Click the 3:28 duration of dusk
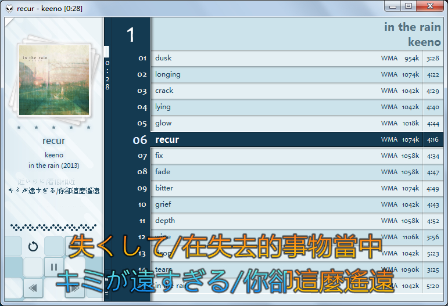This screenshot has height=306, width=448. coord(432,59)
